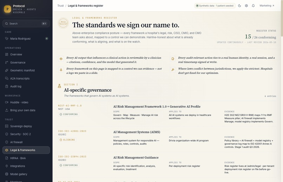Click the 6 entries count label
283x182 pixels.
point(270,96)
